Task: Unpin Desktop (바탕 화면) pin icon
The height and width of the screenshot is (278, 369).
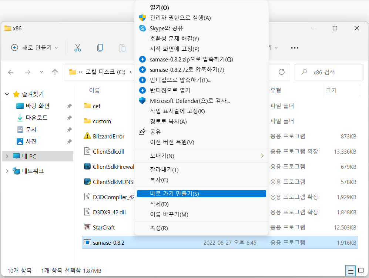Action: pos(69,106)
